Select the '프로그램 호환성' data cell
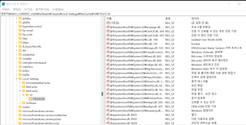This screenshot has width=246, height=125. click(201, 27)
